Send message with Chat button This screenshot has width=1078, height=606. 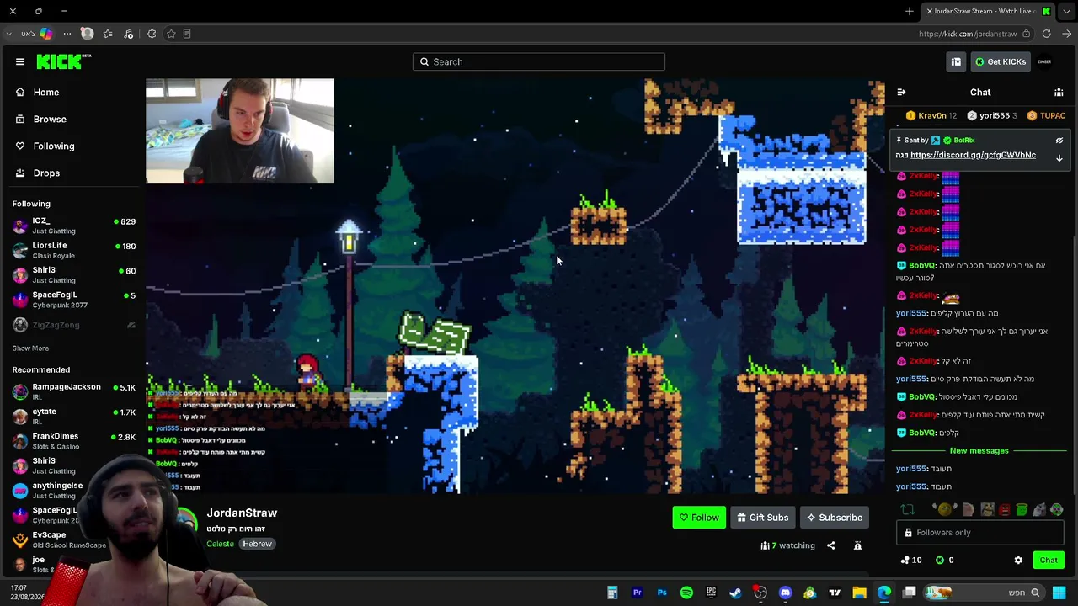[1049, 560]
